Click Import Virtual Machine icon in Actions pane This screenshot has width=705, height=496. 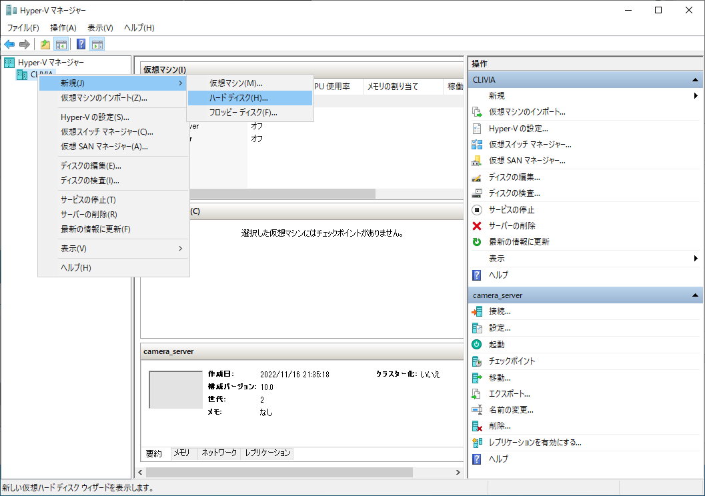point(477,112)
